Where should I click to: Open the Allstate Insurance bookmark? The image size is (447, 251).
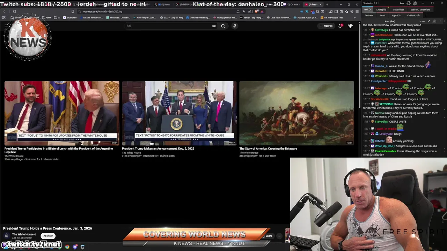(91, 17)
